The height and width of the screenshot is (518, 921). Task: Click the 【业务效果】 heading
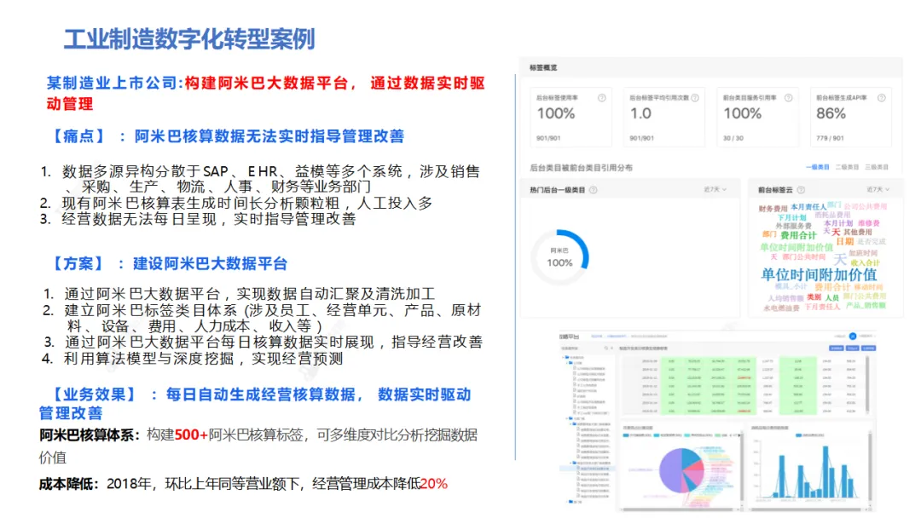click(255, 404)
